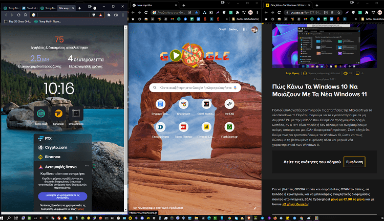This screenshot has width=384, height=221.
Task: Select the Binance widget row
Action: pos(62,157)
